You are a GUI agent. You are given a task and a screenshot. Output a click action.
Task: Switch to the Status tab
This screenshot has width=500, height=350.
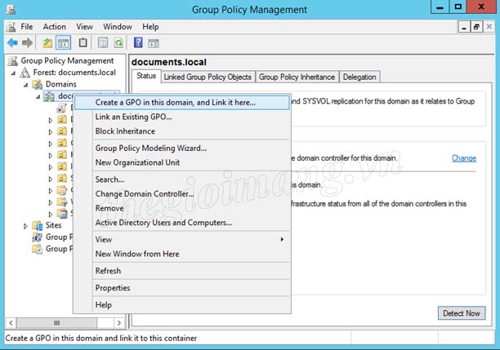[146, 76]
